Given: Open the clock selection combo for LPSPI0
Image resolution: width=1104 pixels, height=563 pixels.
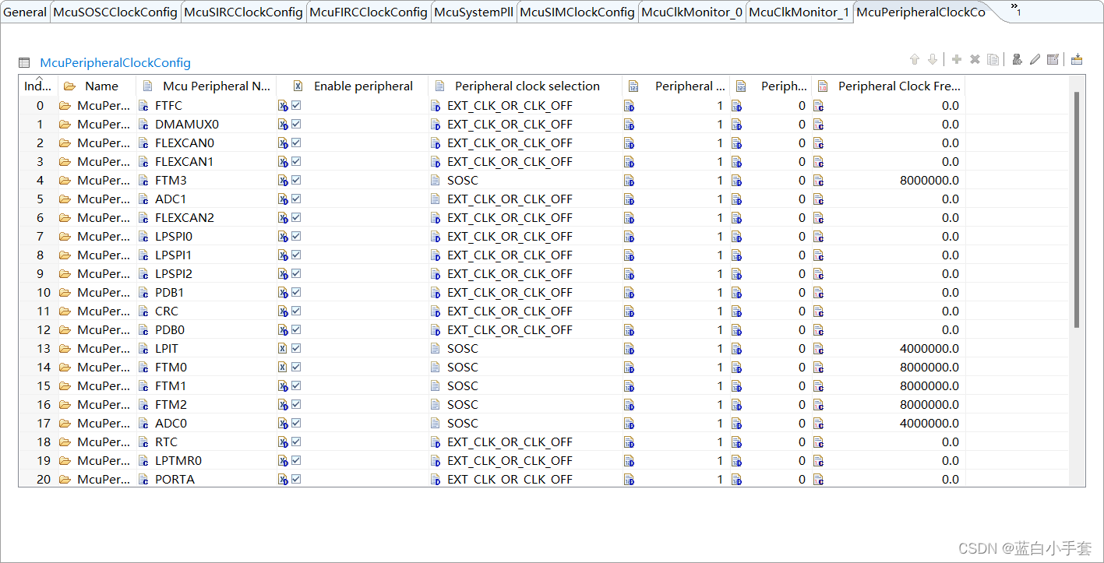Looking at the screenshot, I should pos(525,237).
